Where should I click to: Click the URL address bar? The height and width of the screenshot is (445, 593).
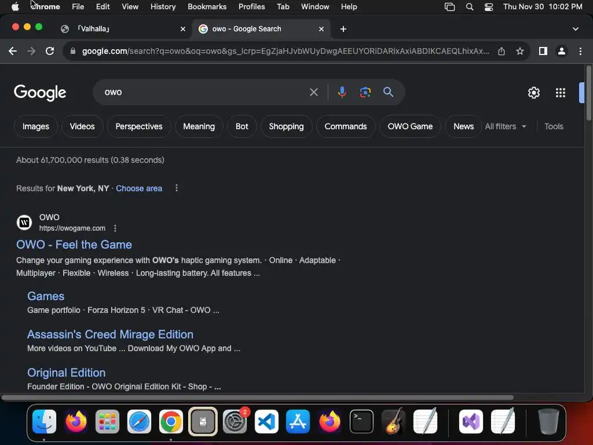[x=285, y=51]
